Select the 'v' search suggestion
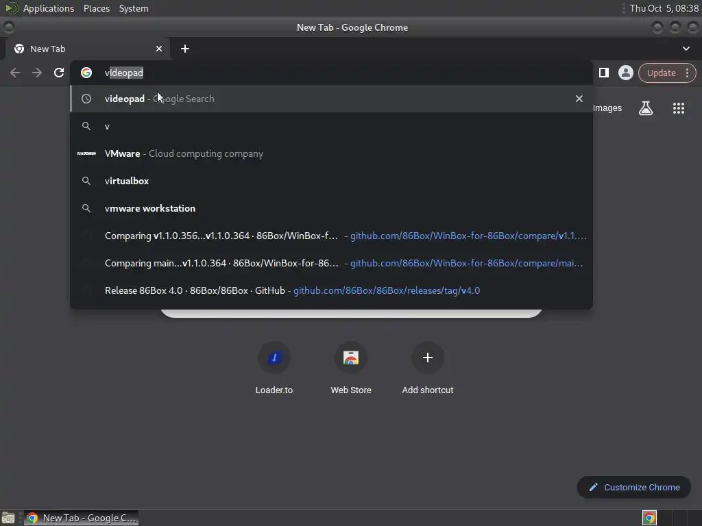 331,126
